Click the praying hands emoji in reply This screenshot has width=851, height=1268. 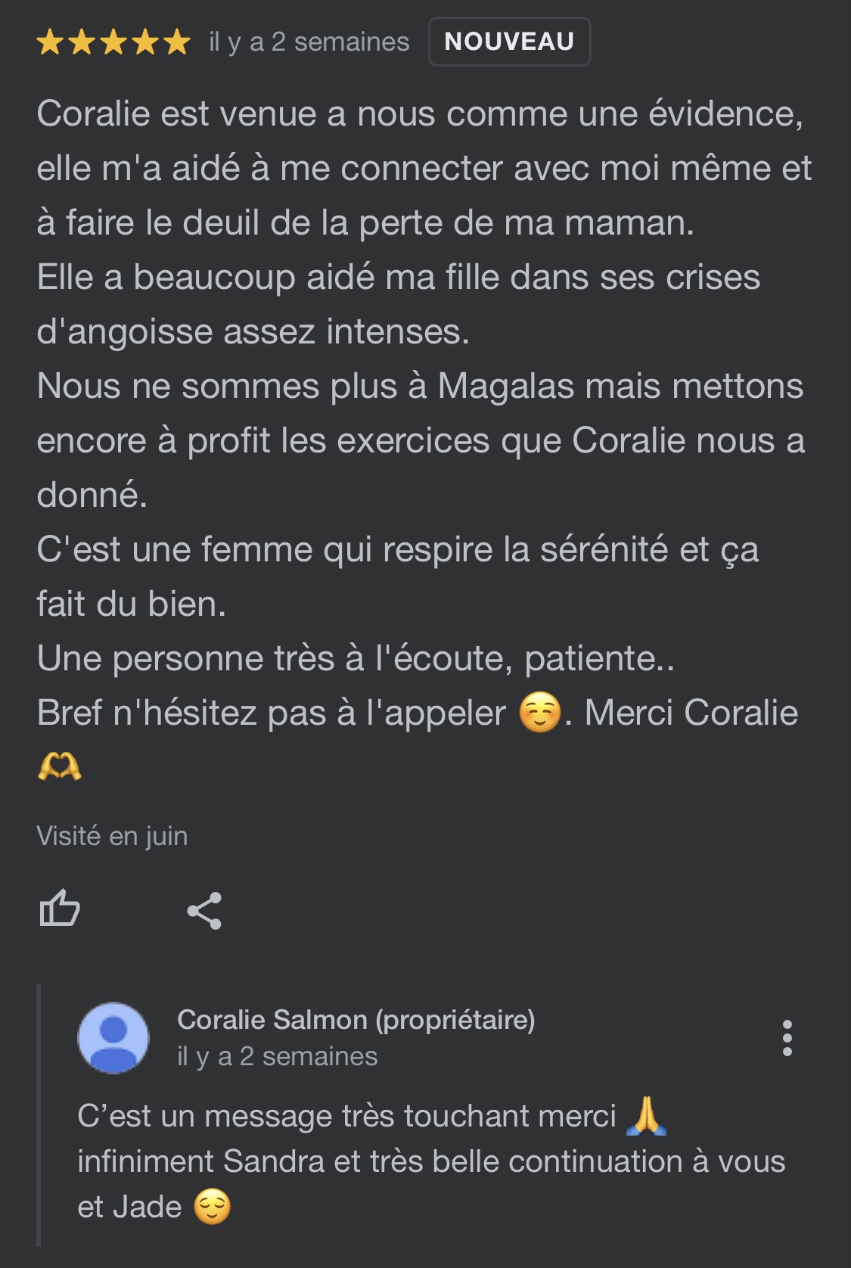[646, 1117]
